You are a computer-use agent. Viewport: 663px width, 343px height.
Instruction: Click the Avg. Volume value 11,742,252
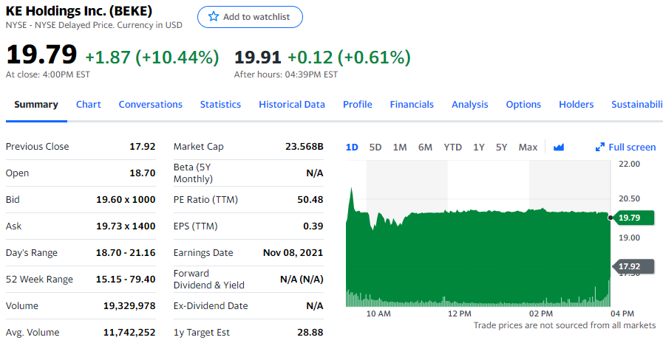pos(129,333)
